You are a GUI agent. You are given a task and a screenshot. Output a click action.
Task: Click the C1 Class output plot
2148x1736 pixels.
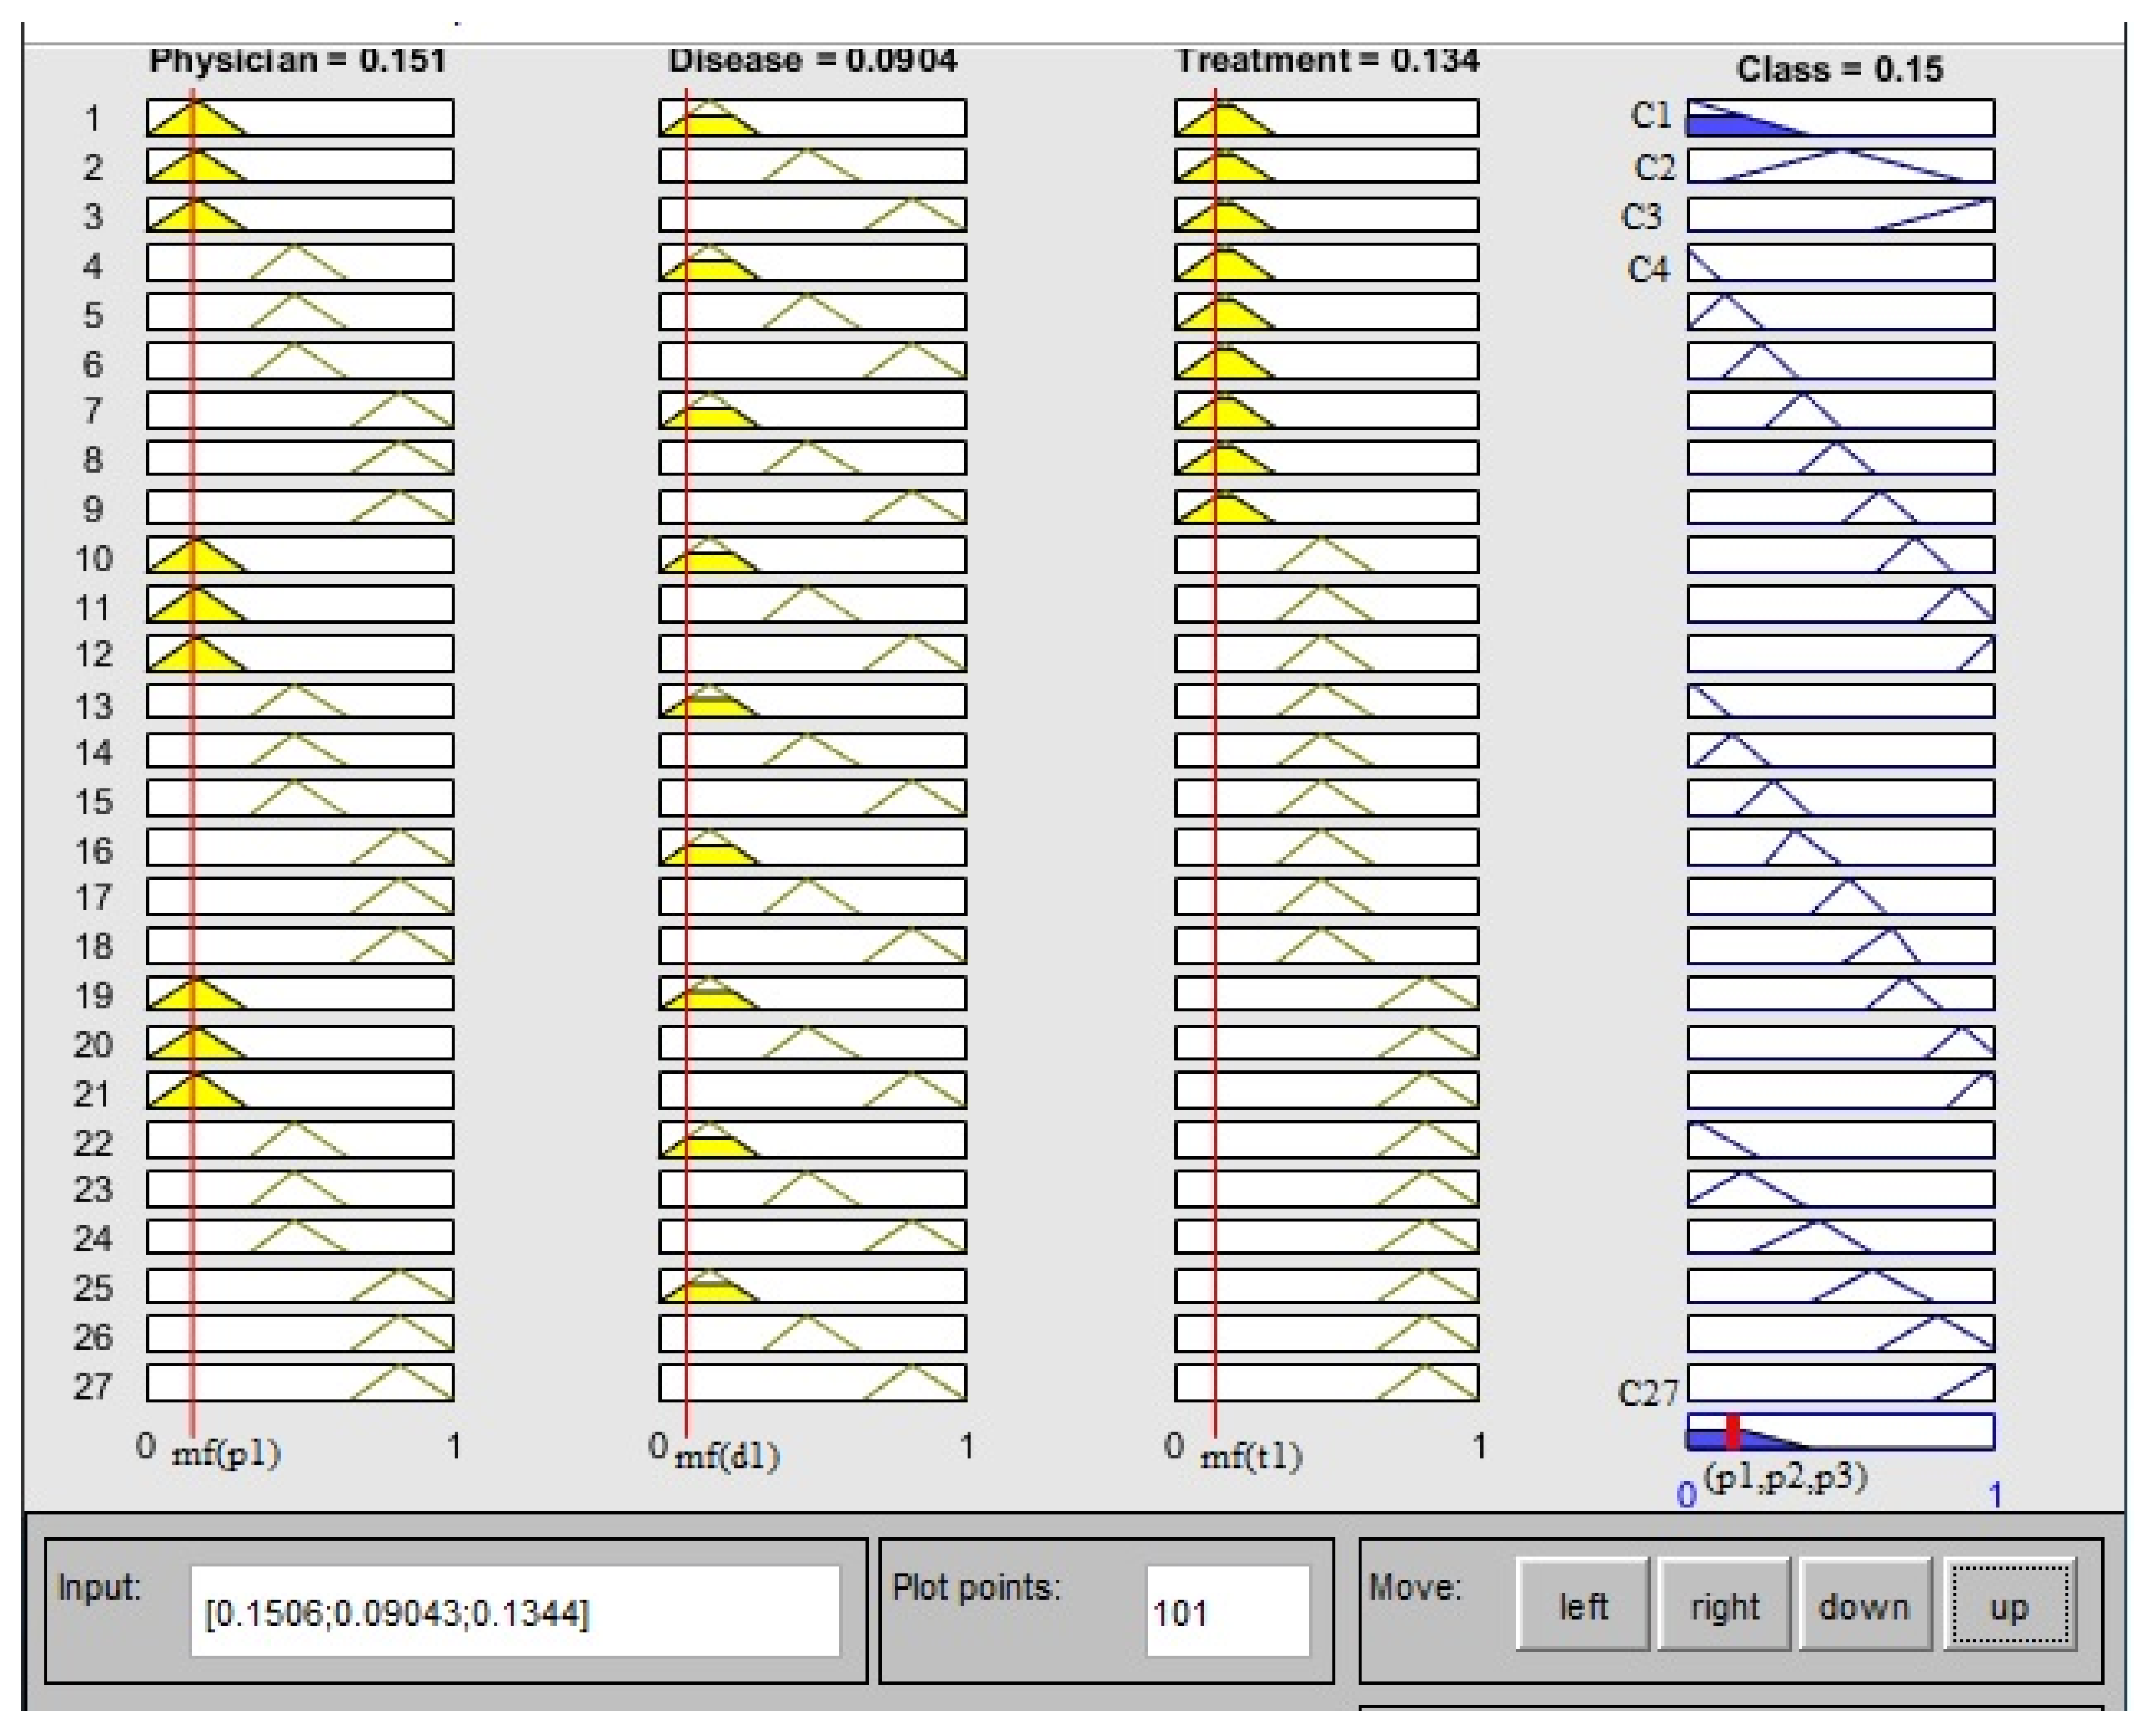click(x=1840, y=117)
